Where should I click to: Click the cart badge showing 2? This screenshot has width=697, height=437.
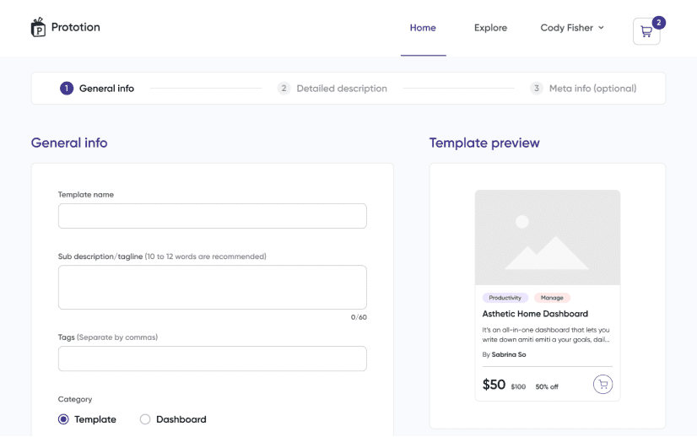[x=658, y=22]
